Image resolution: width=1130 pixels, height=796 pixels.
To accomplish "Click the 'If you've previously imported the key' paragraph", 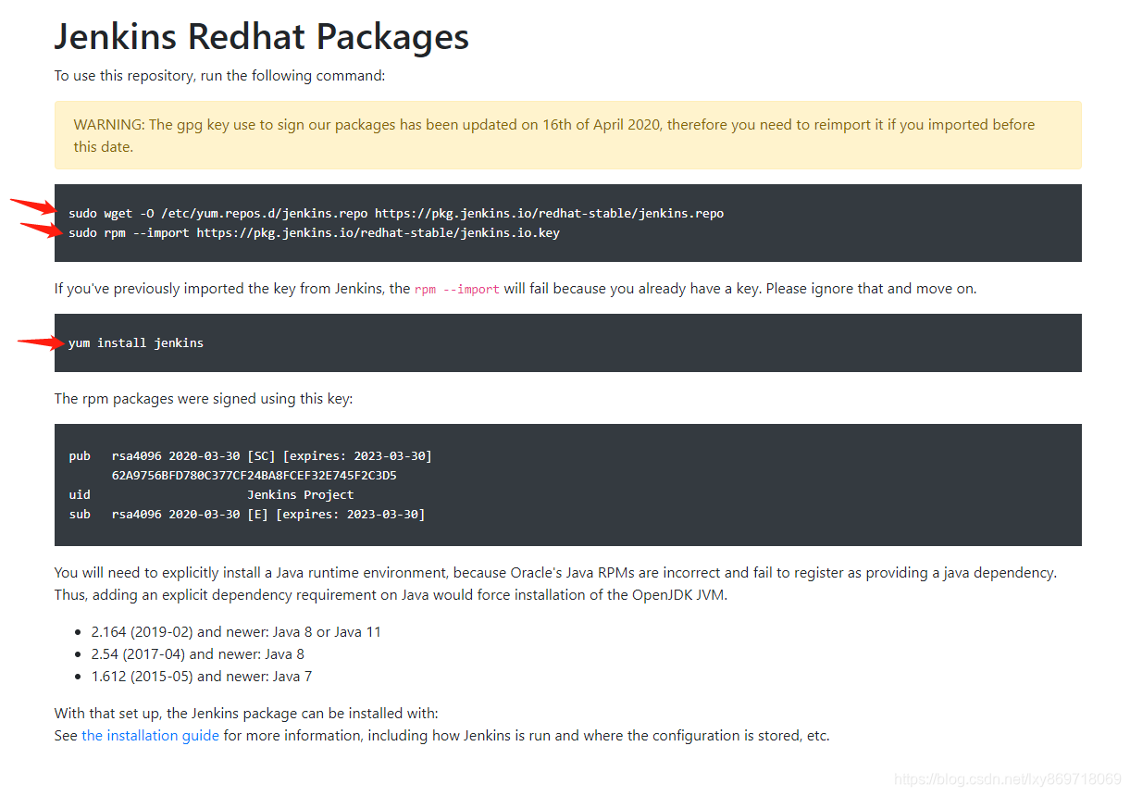I will point(515,289).
